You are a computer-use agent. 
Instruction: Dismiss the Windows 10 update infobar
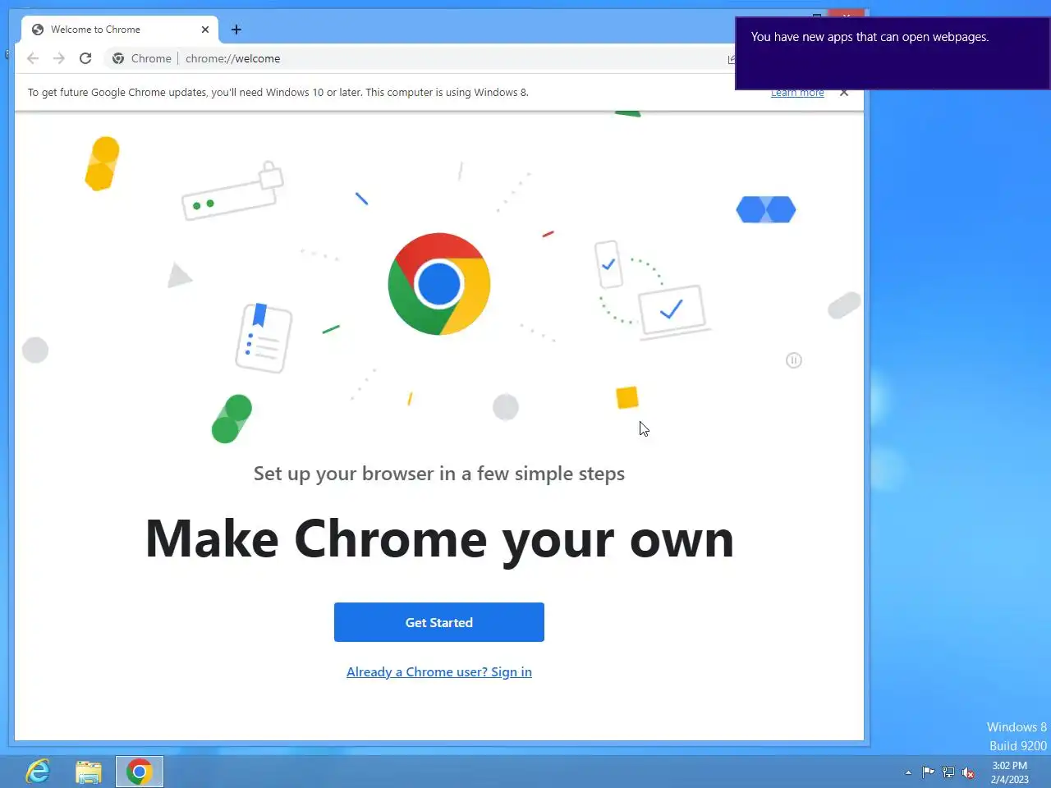(x=843, y=93)
